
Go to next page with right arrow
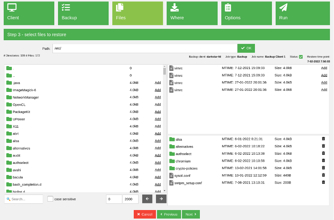pyautogui.click(x=161, y=199)
